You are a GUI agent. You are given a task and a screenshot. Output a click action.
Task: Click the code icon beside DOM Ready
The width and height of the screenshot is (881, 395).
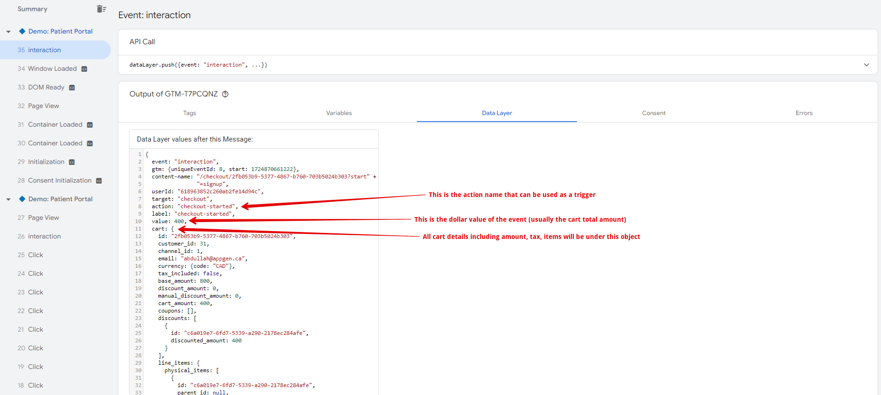72,88
